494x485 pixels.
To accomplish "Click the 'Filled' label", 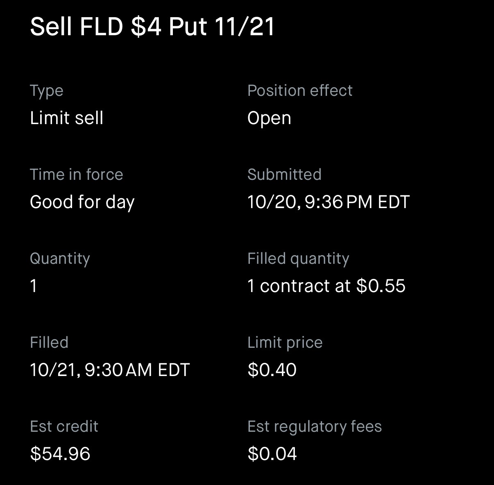I will [x=49, y=342].
